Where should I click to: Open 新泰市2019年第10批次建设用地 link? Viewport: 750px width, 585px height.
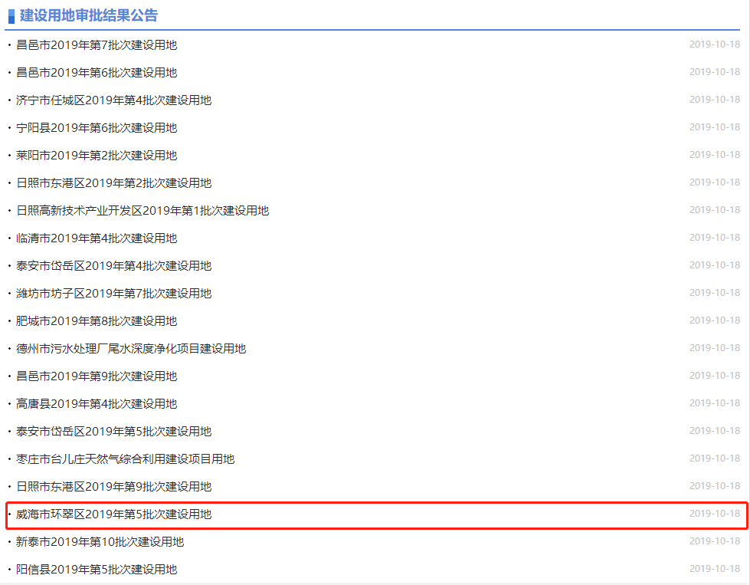100,542
